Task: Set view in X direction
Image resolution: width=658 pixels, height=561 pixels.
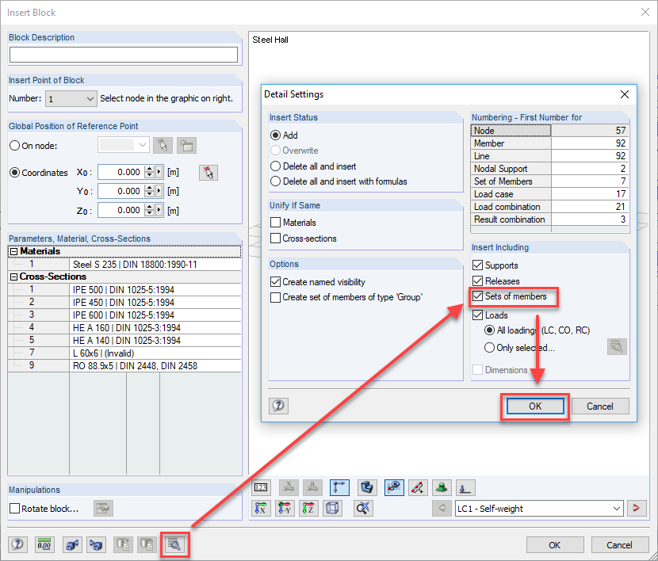Action: click(x=261, y=508)
